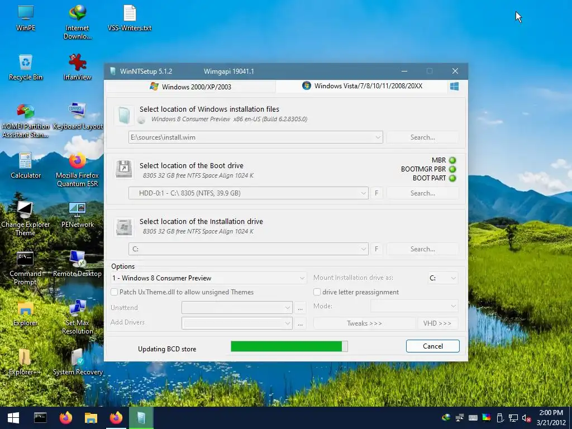
Task: Click Search for the Boot drive
Action: (422, 193)
